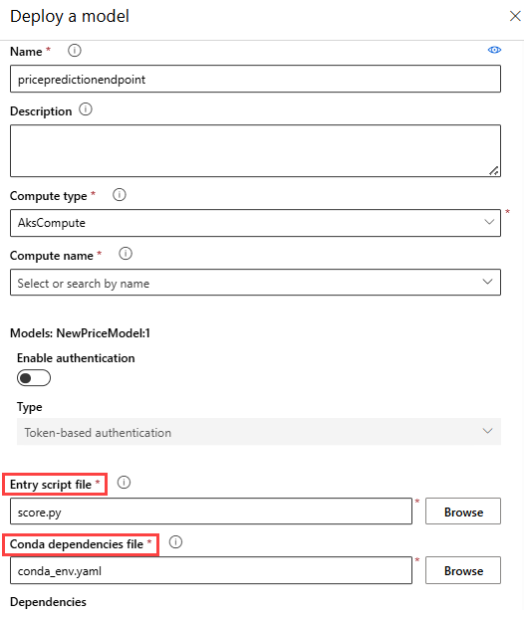
Task: Click the info icon next to Compute type
Action: click(x=120, y=194)
